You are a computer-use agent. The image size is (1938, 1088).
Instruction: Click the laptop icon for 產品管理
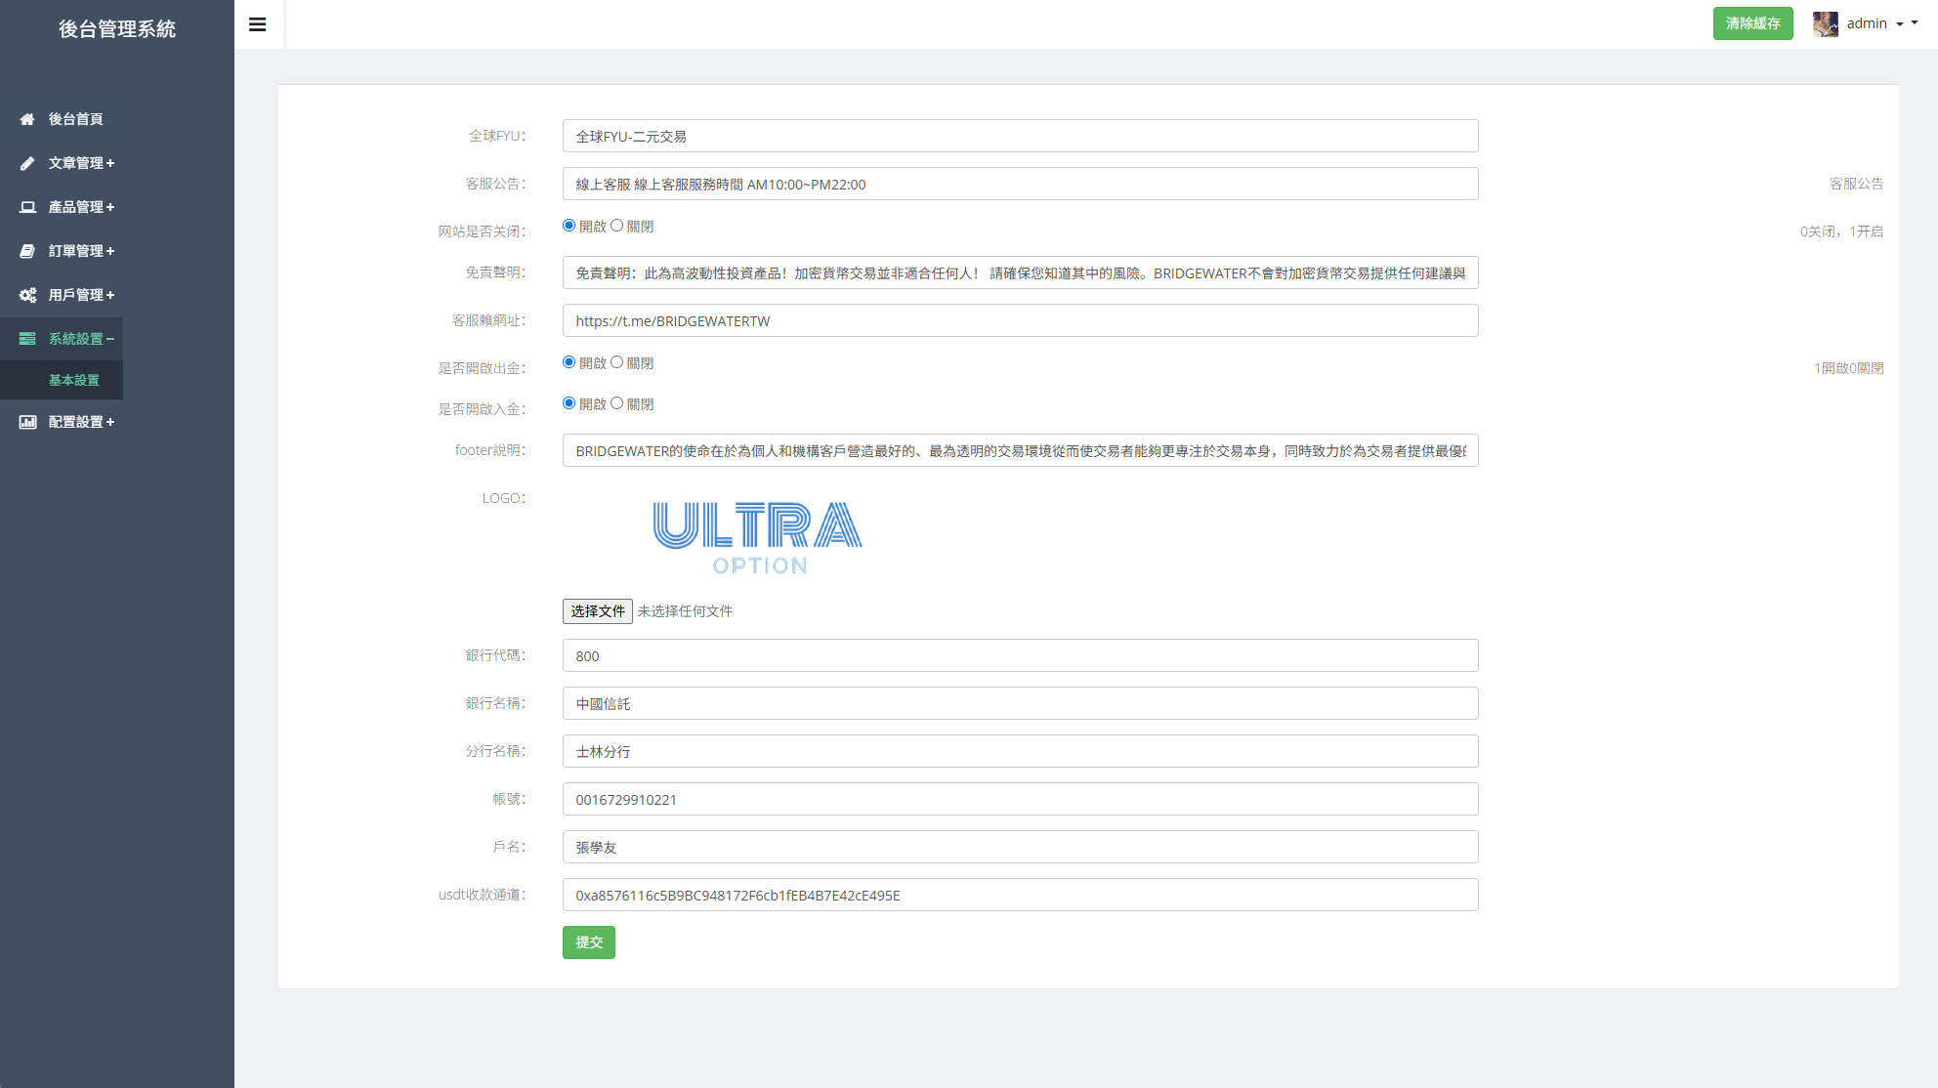(27, 207)
